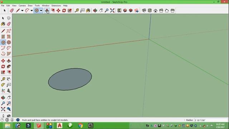This screenshot has height=129, width=229.
Task: Click the Radius measurement input box
Action: tap(211, 120)
